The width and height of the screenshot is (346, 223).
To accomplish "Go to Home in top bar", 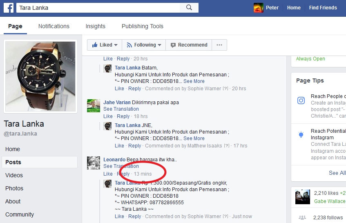I will 294,8.
